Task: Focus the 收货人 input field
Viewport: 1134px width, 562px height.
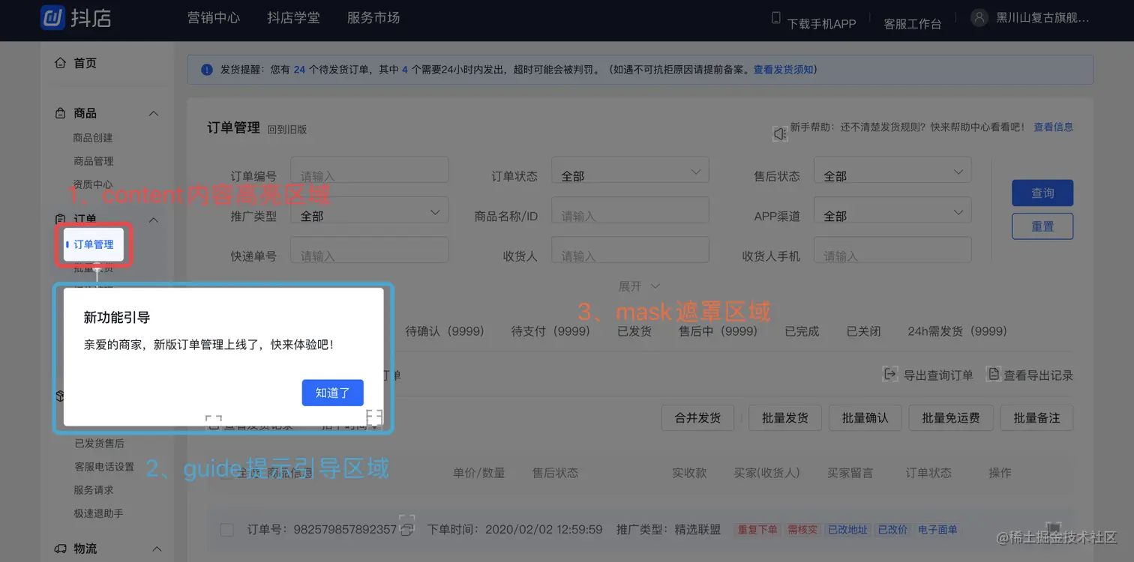Action: pyautogui.click(x=630, y=250)
